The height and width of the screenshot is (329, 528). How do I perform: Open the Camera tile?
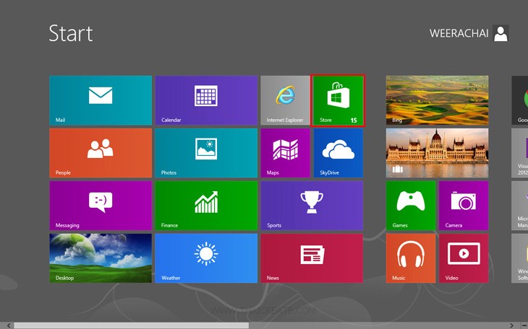pos(464,206)
